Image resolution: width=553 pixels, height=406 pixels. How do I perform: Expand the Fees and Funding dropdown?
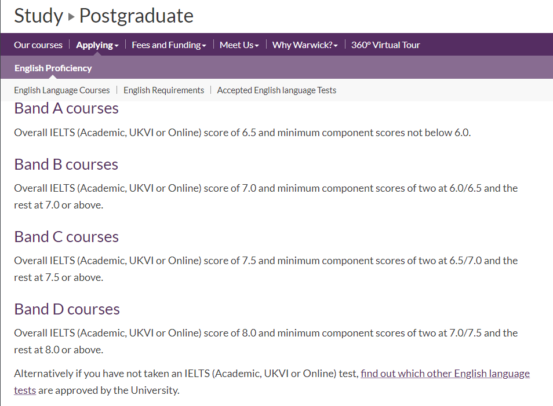[x=169, y=45]
